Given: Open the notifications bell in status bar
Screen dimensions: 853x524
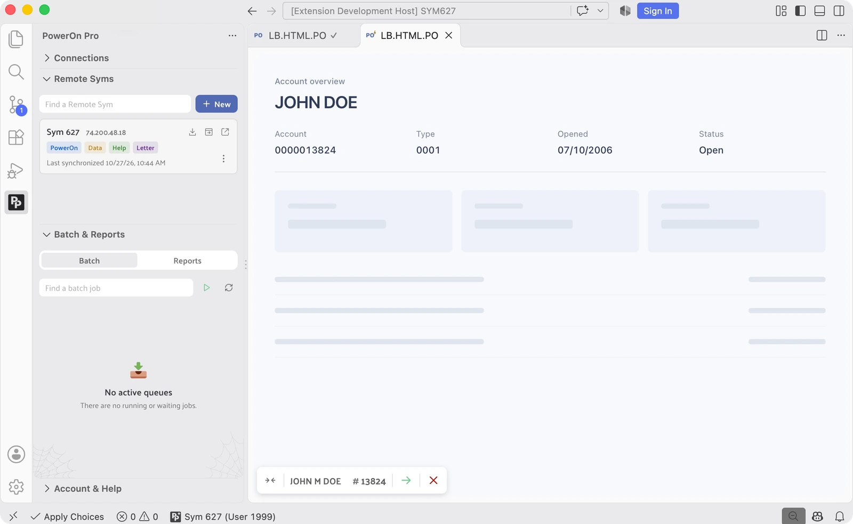Looking at the screenshot, I should pyautogui.click(x=840, y=516).
